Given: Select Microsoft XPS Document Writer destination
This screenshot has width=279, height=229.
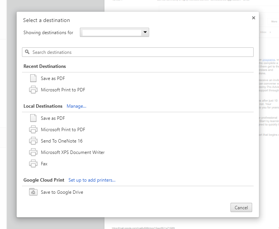Looking at the screenshot, I should 73,152.
